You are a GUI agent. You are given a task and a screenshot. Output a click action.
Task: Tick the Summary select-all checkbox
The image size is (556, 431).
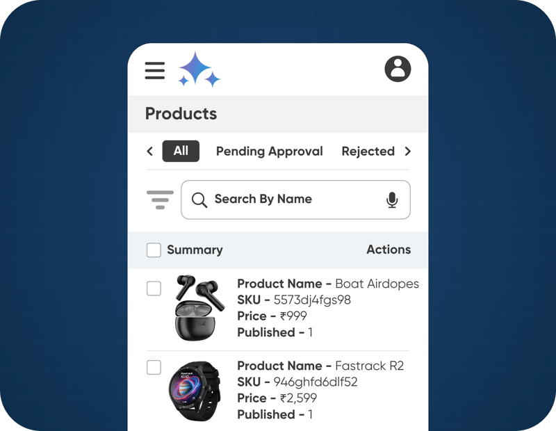coord(154,250)
